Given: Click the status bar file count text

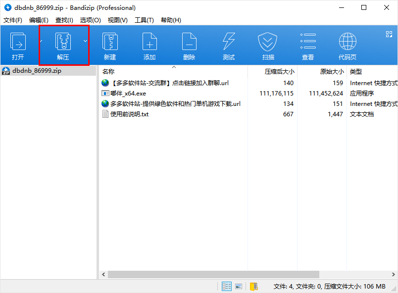Looking at the screenshot, I should click(x=329, y=287).
